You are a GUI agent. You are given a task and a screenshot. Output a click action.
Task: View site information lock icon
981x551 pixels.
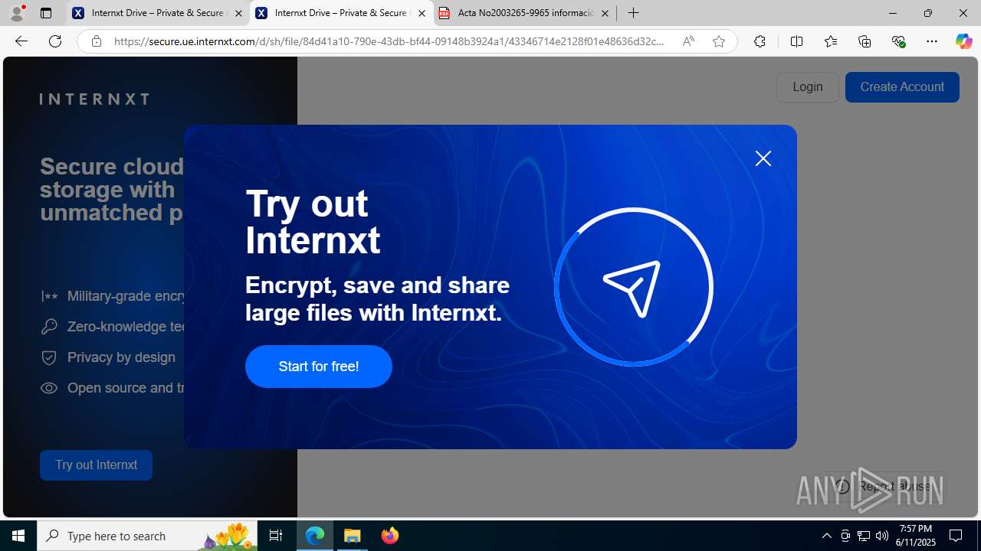pyautogui.click(x=96, y=41)
